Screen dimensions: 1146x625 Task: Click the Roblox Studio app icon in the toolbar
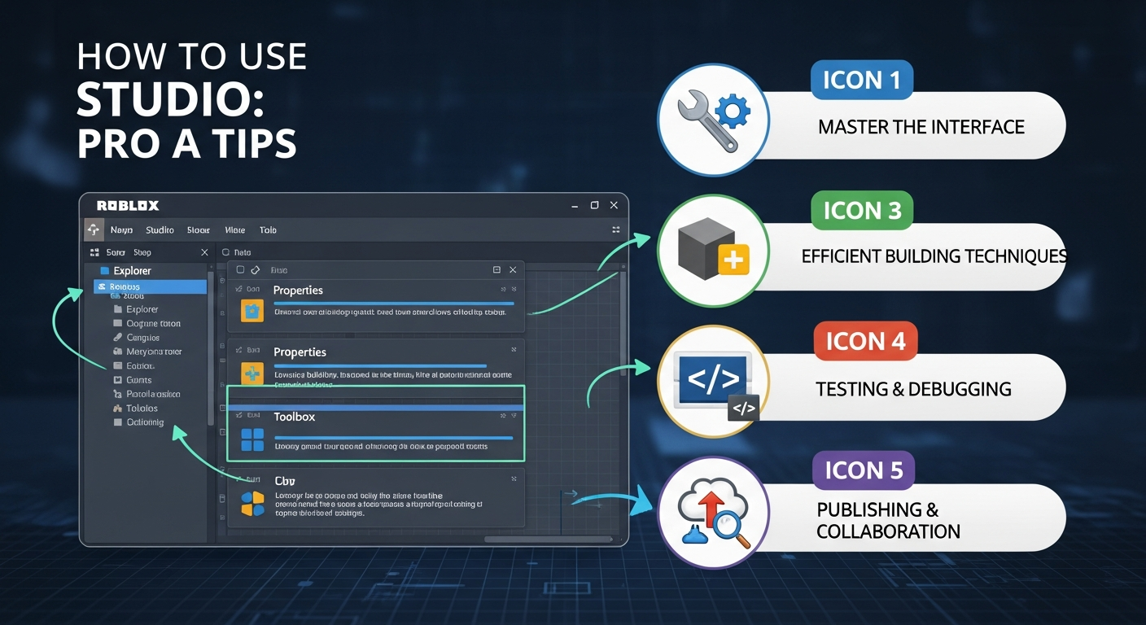click(x=94, y=230)
